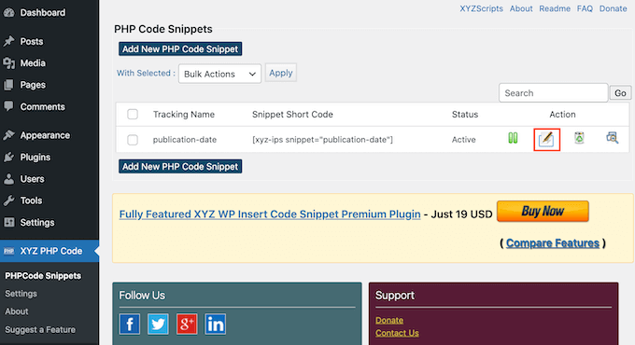Preview the publication-date snippet with the magnifier icon
Viewport: 635px width, 345px height.
point(612,138)
